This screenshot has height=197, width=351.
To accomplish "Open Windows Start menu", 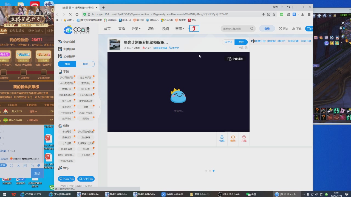I will tap(4, 194).
